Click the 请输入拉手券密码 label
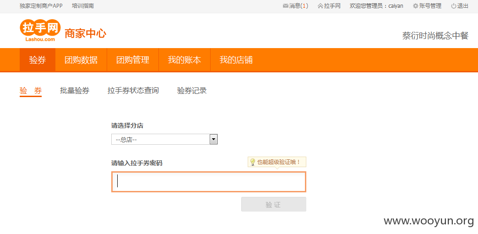 click(137, 163)
